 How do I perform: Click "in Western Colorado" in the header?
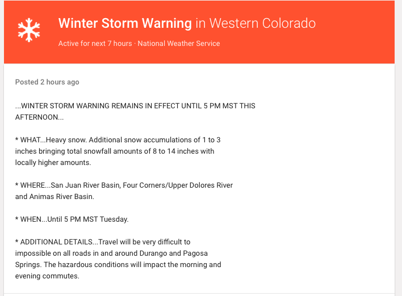[256, 24]
